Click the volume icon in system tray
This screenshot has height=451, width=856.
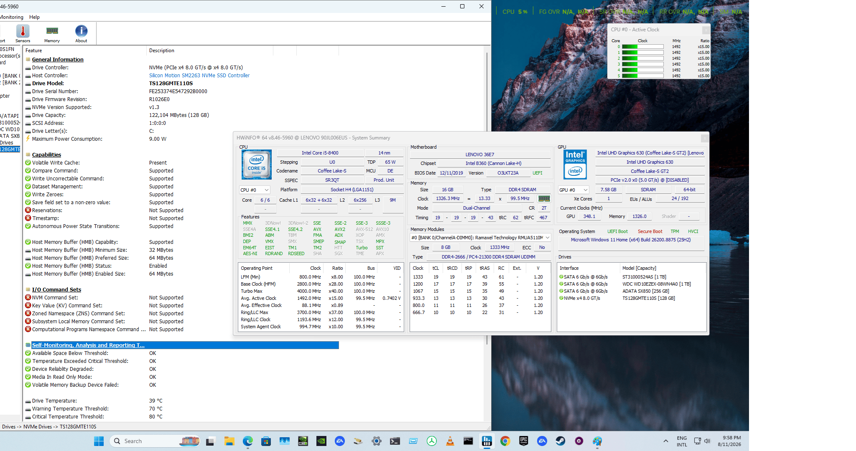(707, 441)
